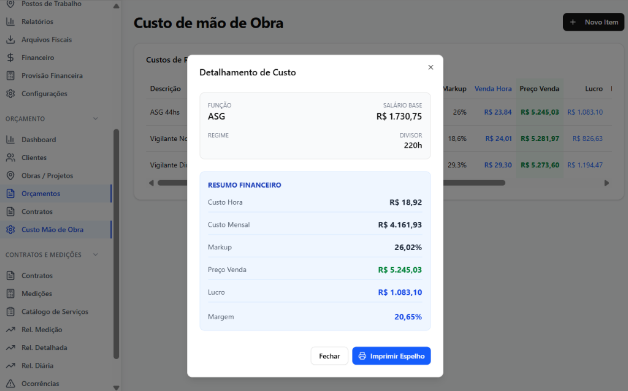Click the Catálogo de Serviços clipboard icon

coord(10,312)
